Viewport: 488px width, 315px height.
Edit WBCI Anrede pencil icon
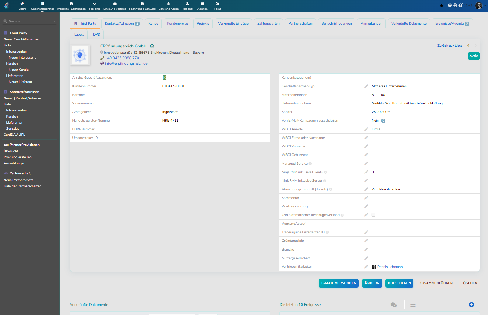(366, 129)
